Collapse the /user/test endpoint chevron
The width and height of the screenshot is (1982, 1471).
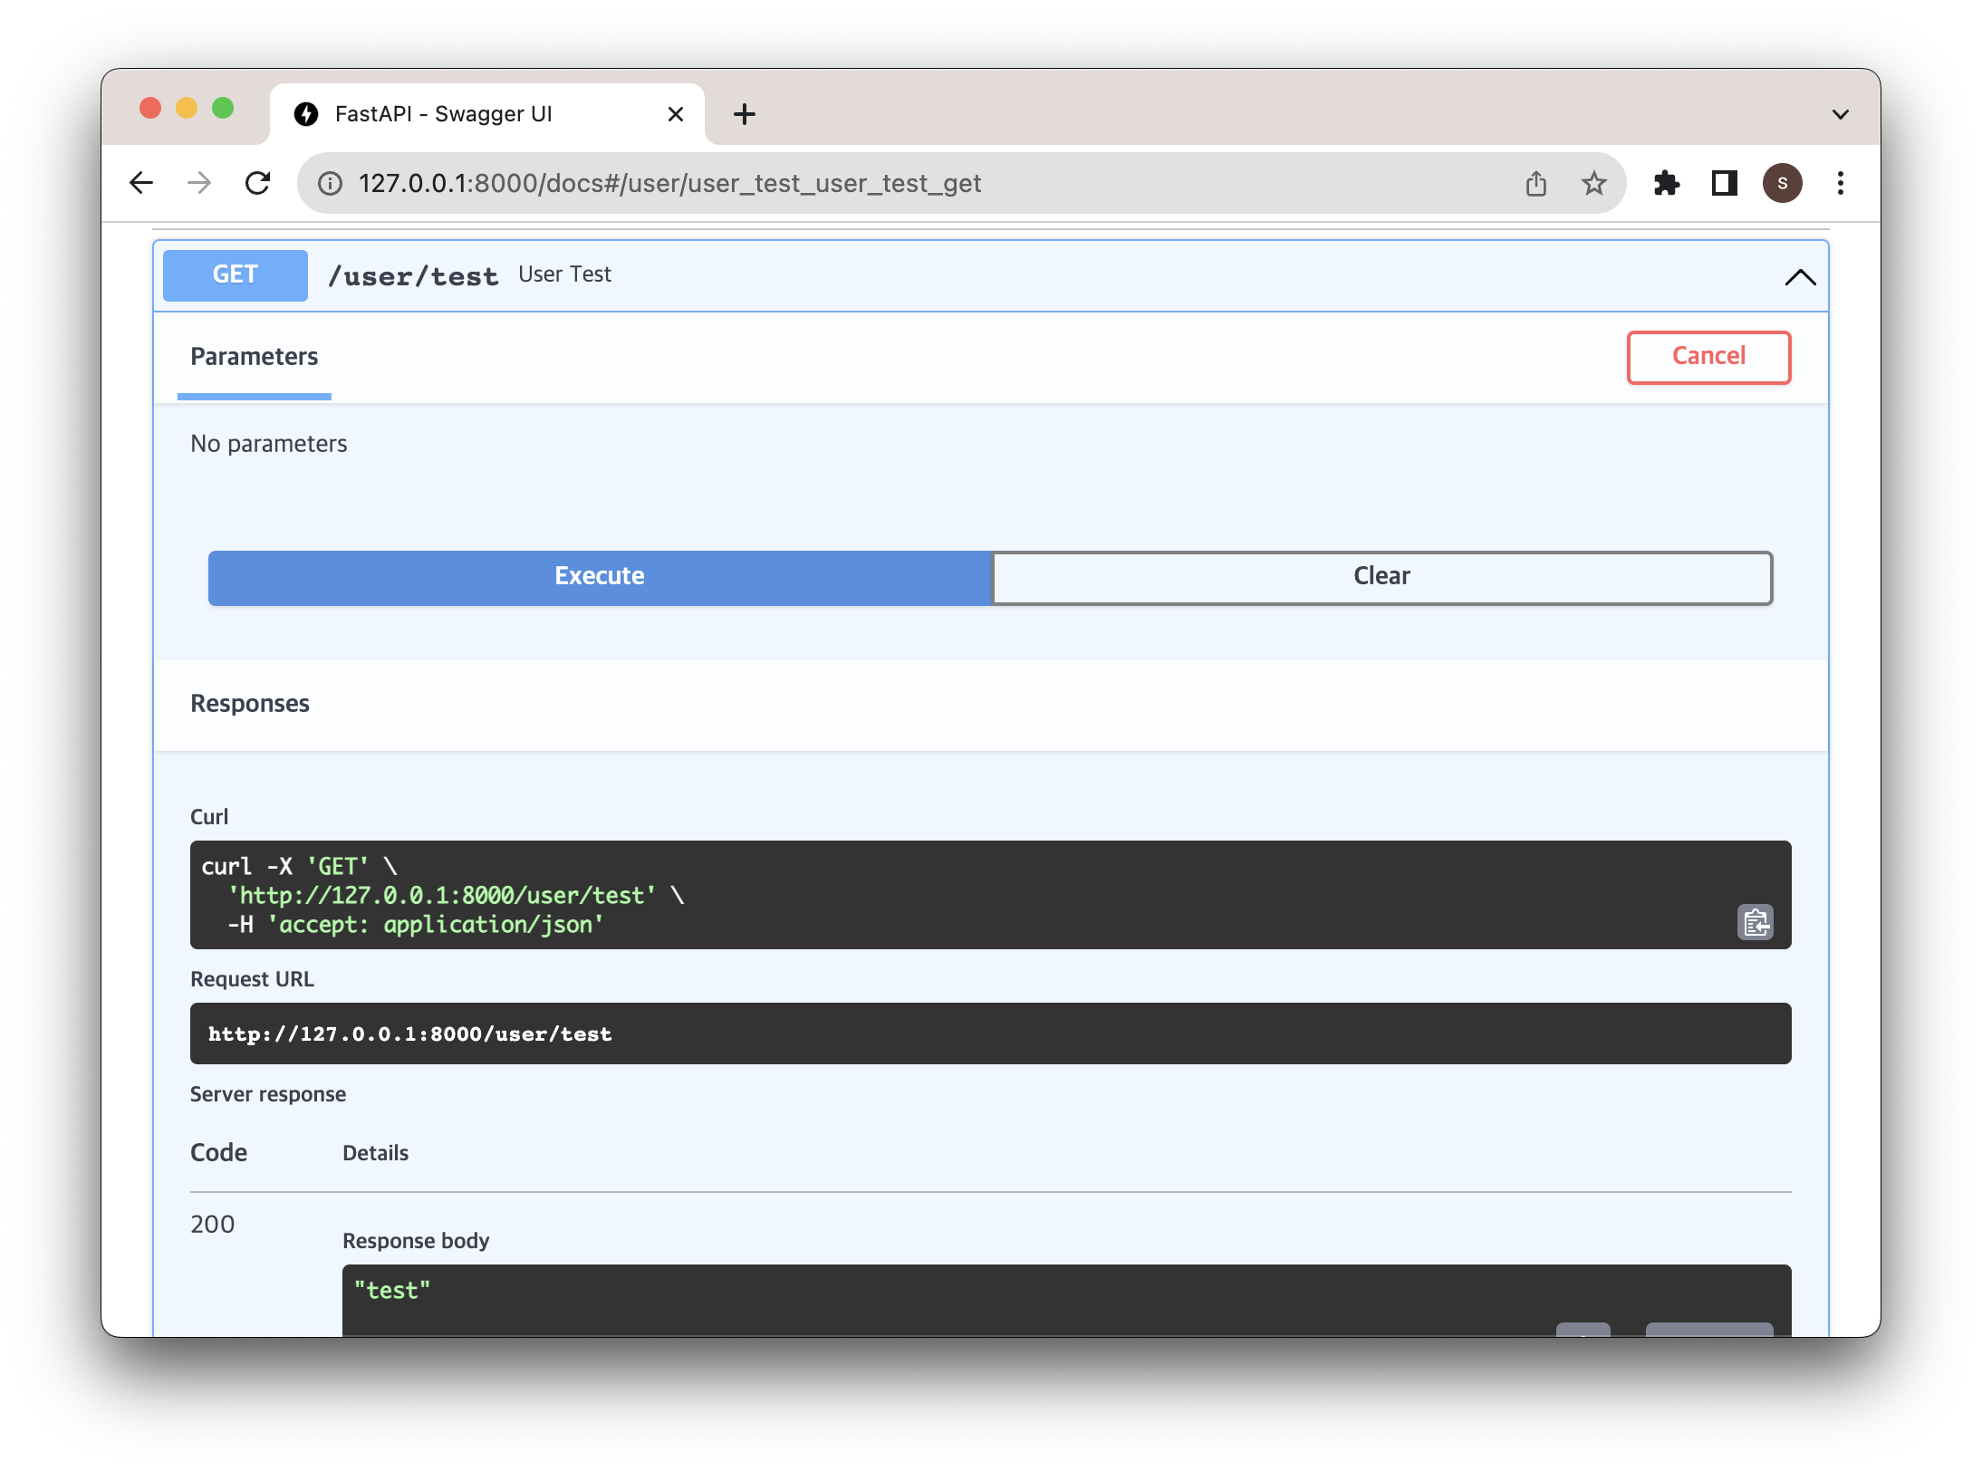(x=1799, y=277)
